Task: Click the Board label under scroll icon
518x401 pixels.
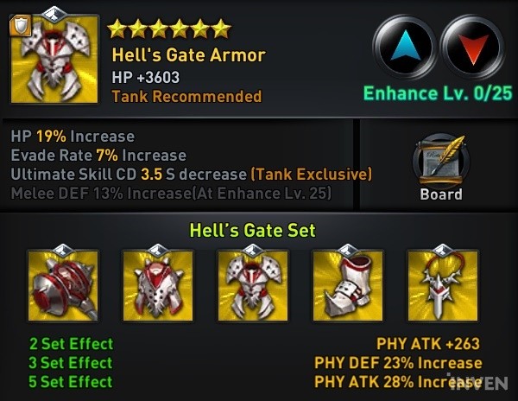Action: tap(441, 194)
